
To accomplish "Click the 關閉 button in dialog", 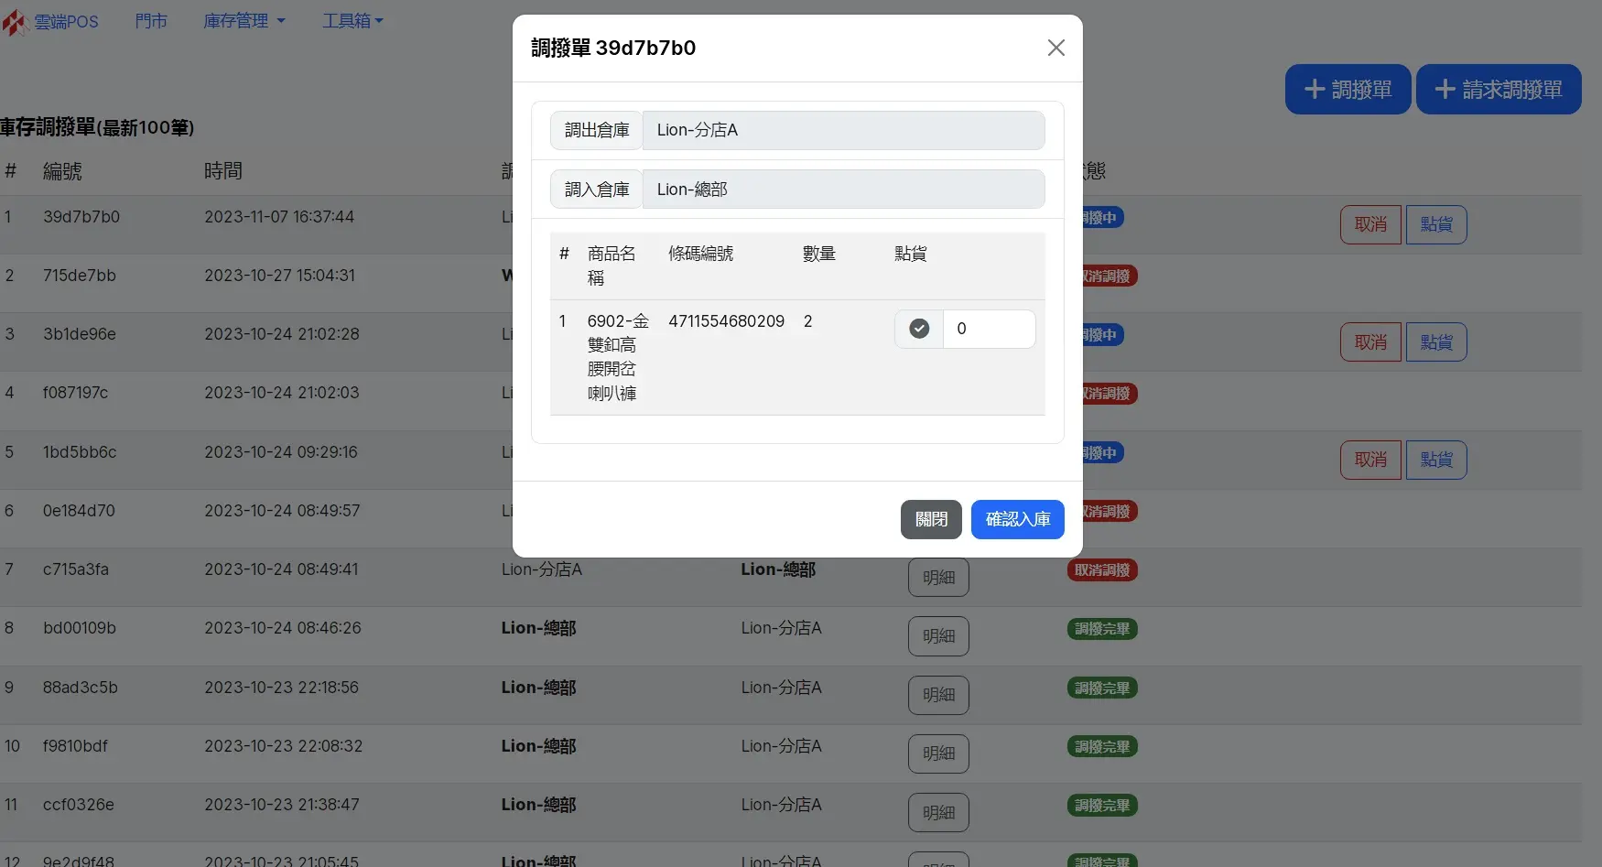I will pyautogui.click(x=931, y=519).
